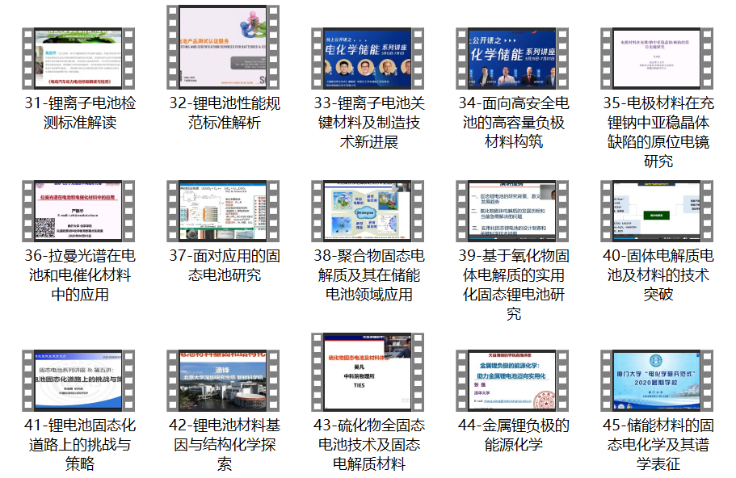Click thumbnail of 33 锂离子电池关键材料及制造技术新进展
The image size is (736, 478).
tap(368, 58)
